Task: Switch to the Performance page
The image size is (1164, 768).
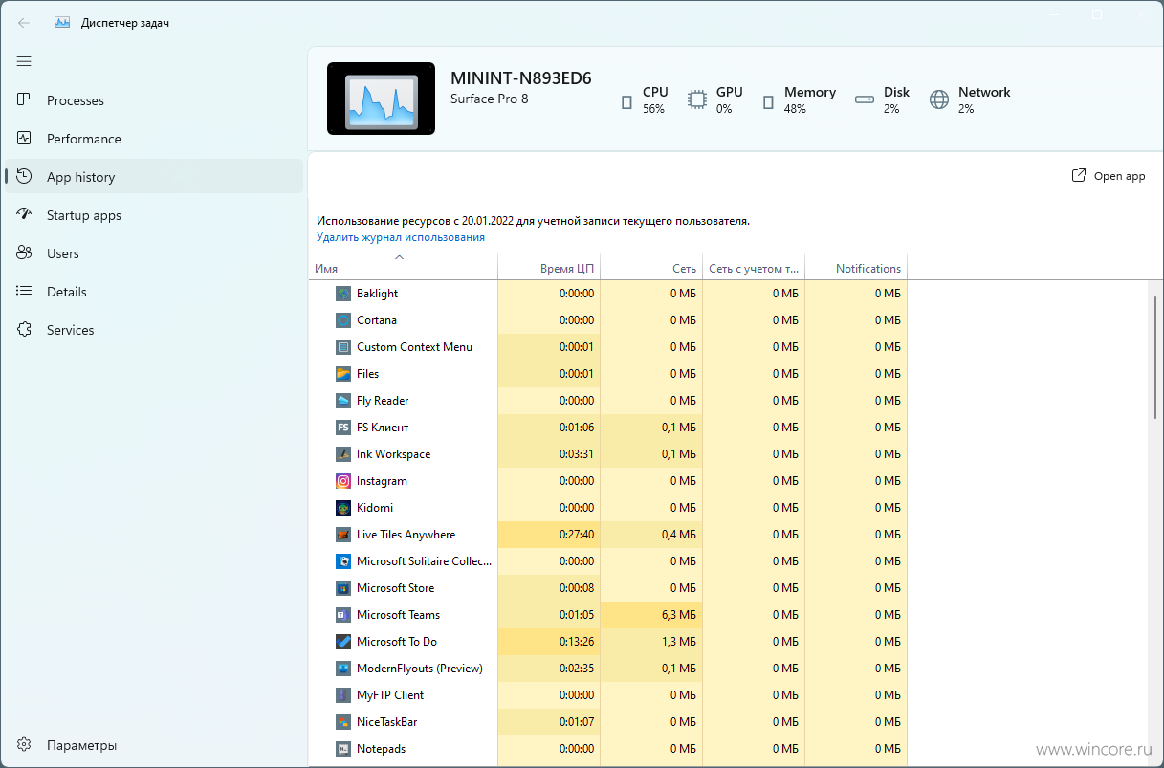Action: coord(154,139)
